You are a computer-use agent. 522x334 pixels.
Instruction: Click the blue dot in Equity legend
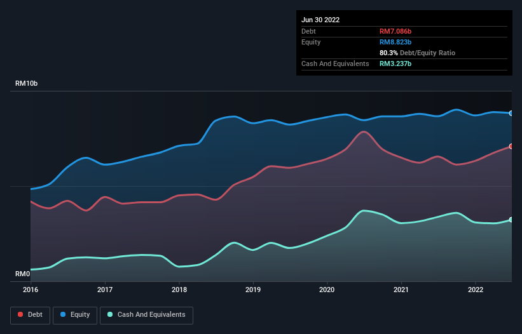click(x=63, y=314)
